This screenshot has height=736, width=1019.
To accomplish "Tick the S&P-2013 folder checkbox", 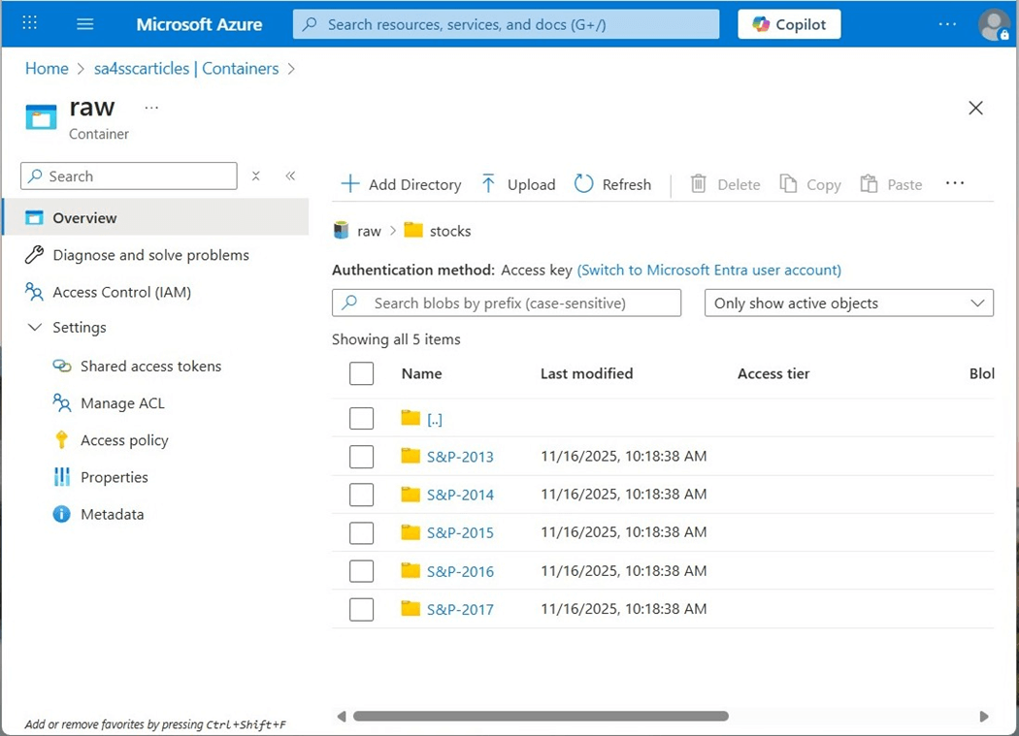I will point(362,457).
